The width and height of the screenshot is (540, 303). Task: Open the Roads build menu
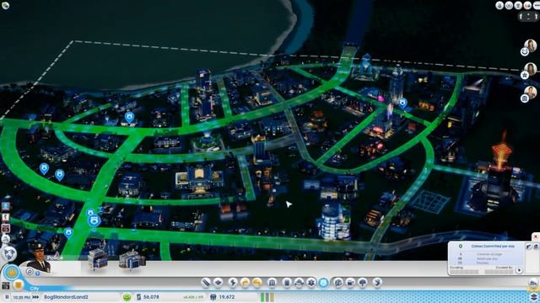(x=206, y=283)
